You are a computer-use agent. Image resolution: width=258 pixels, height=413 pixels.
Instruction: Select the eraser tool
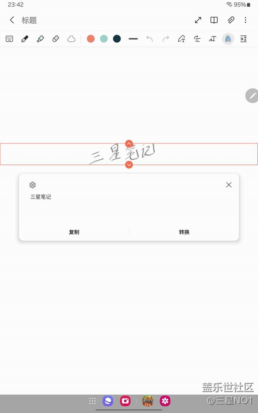[56, 39]
